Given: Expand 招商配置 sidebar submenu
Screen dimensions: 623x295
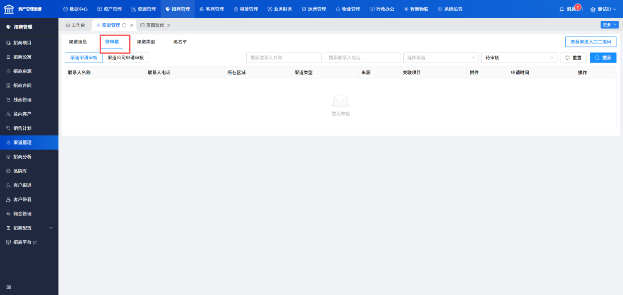Looking at the screenshot, I should point(29,228).
